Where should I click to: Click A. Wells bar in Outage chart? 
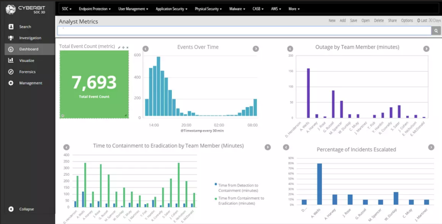point(308,93)
